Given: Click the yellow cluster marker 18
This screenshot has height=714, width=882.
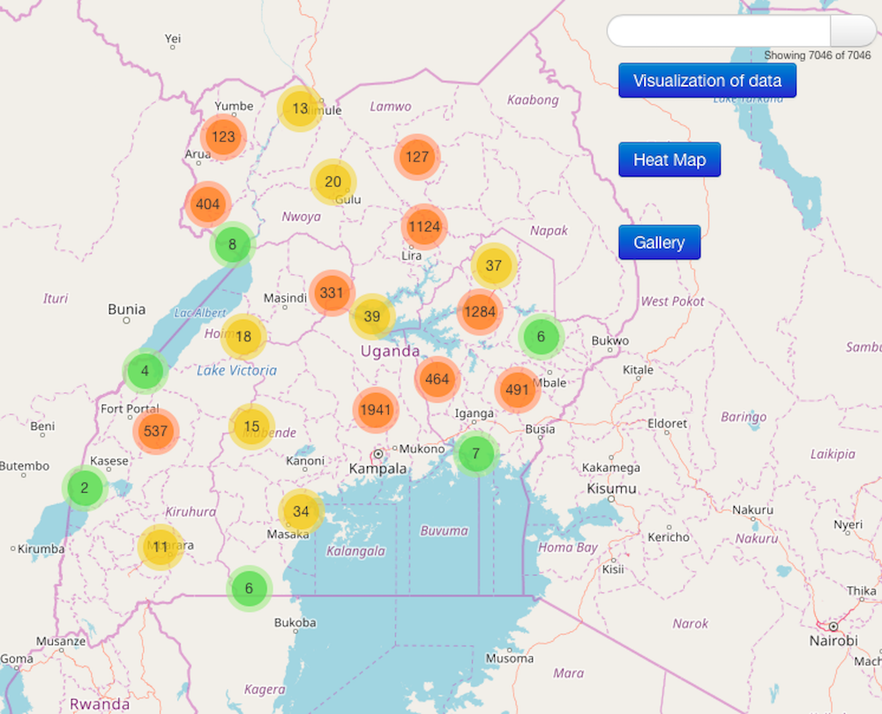Looking at the screenshot, I should [x=243, y=337].
